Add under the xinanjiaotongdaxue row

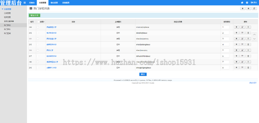tap(236, 44)
